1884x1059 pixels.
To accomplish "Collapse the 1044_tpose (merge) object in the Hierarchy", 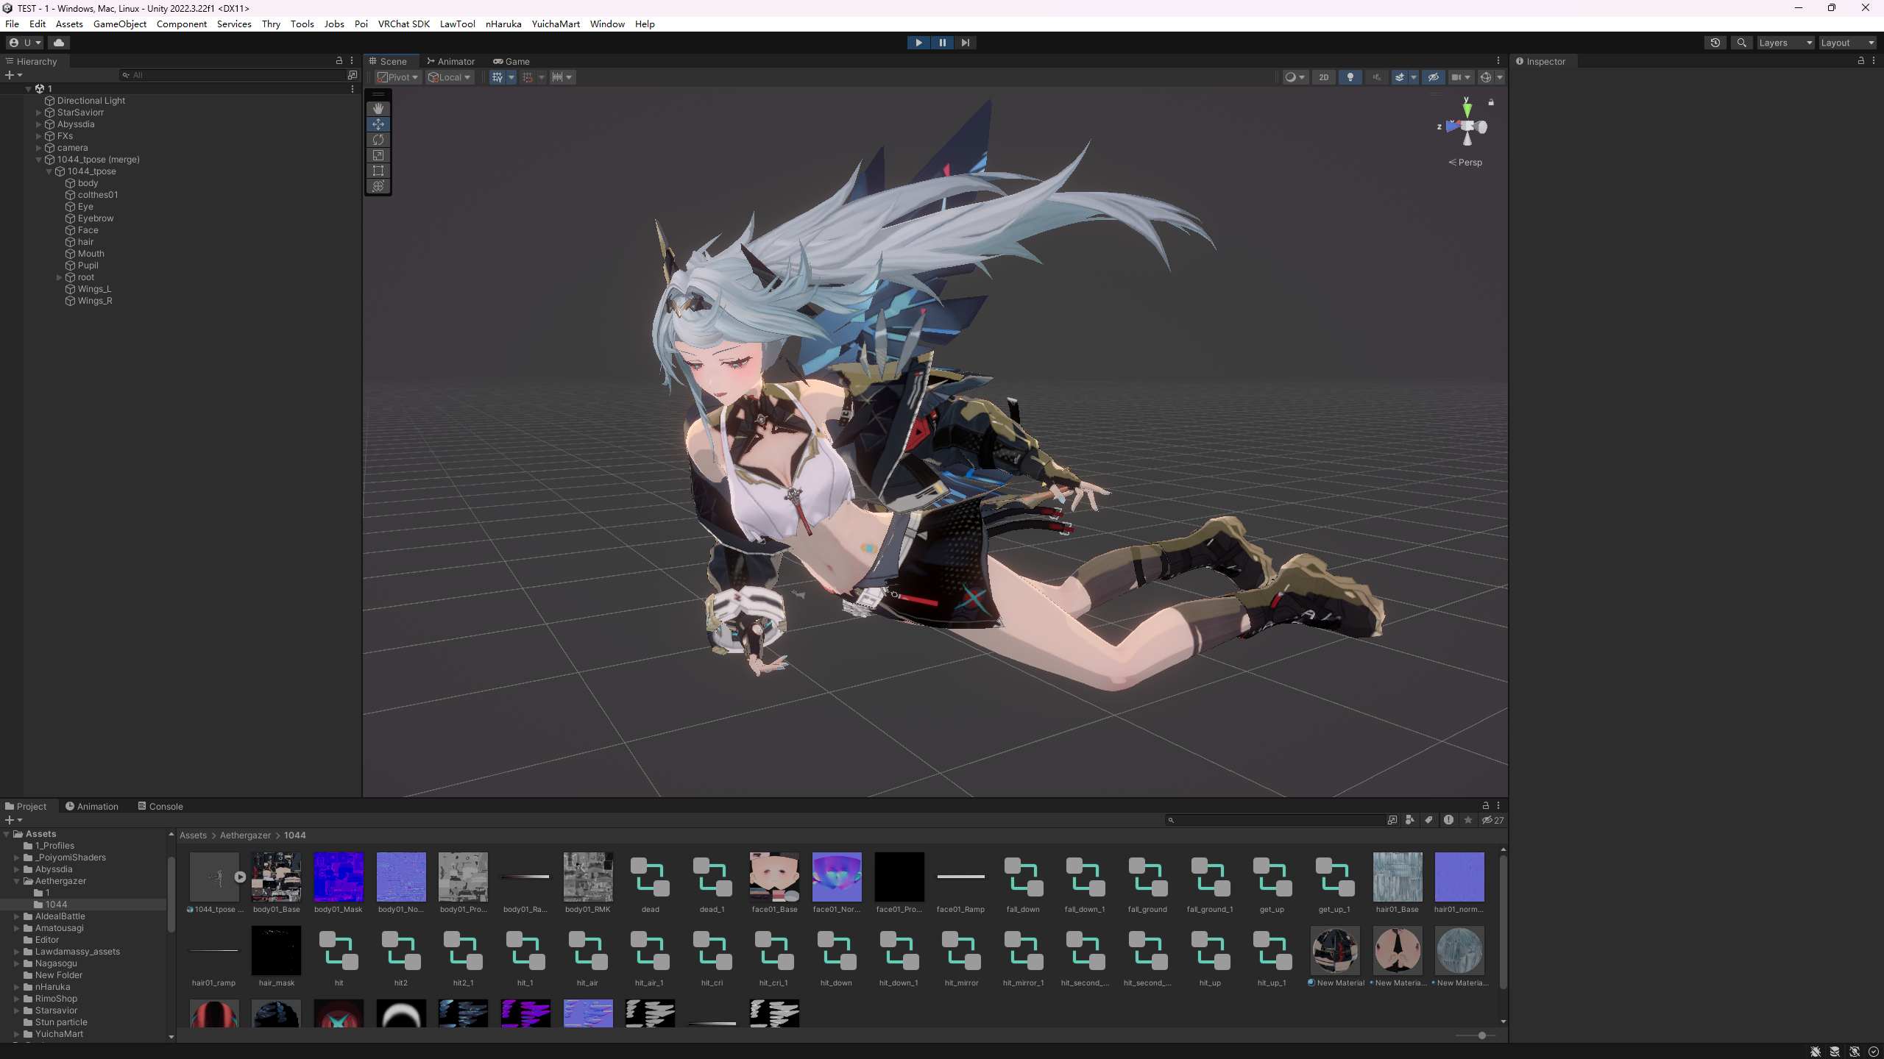I will [x=38, y=160].
